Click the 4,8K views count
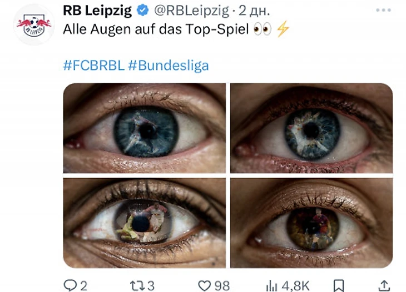406x292 pixels. tap(295, 286)
